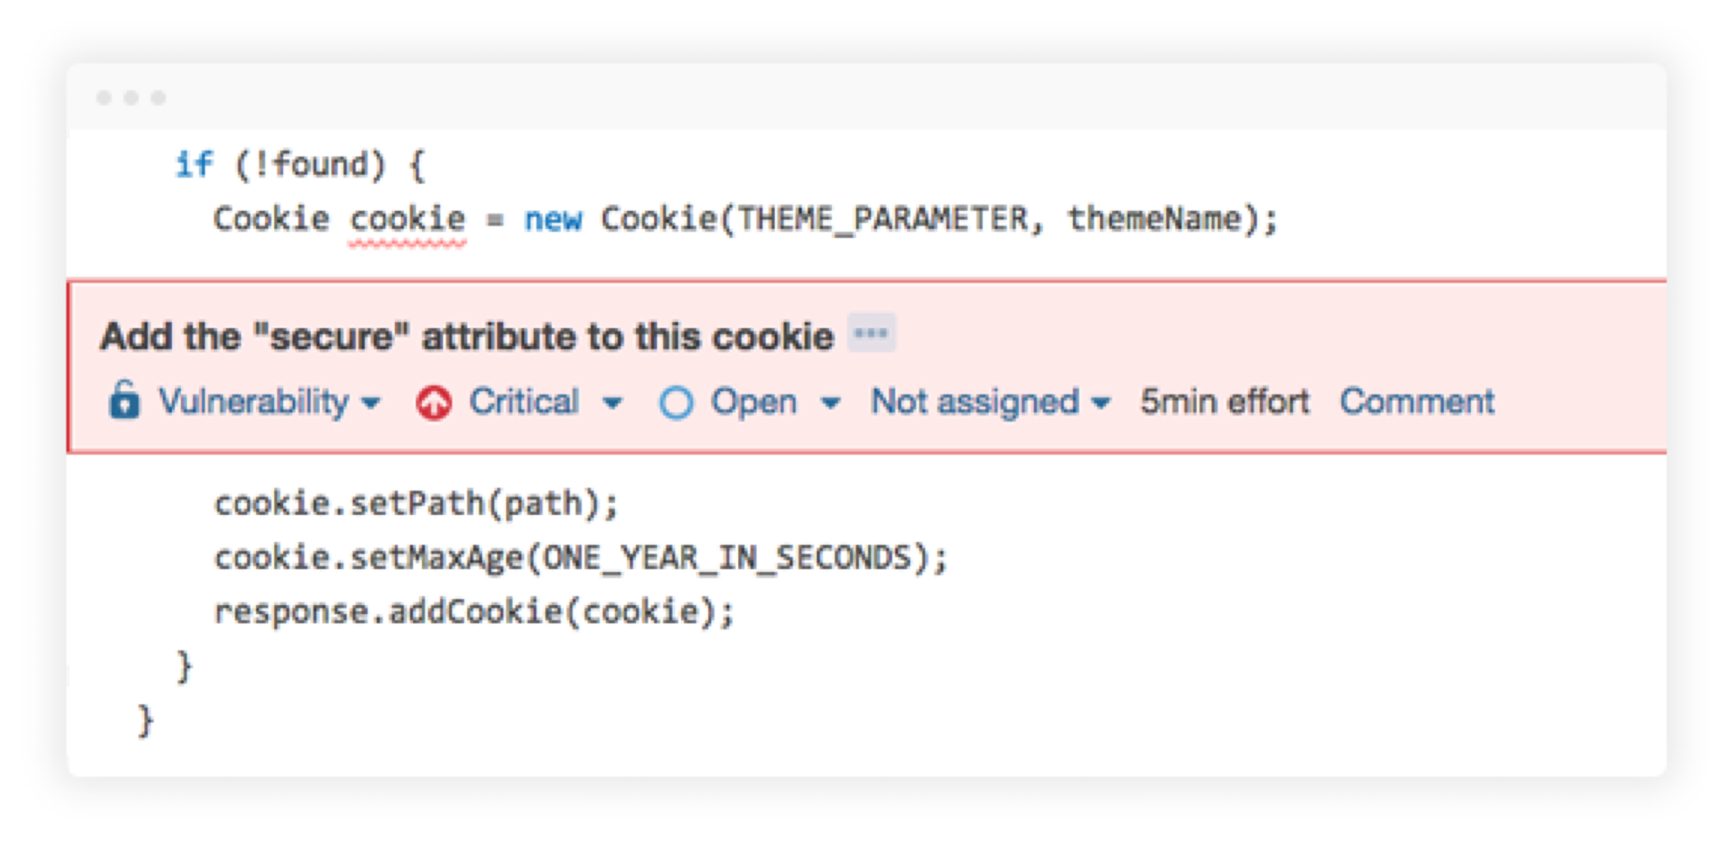Open the Not assigned assignee dropdown
Screen dimensions: 1727x843
point(990,402)
